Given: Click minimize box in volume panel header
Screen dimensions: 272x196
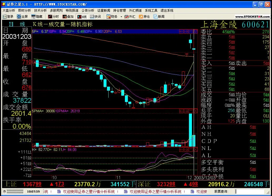Looking at the screenshot, I should [x=191, y=111].
